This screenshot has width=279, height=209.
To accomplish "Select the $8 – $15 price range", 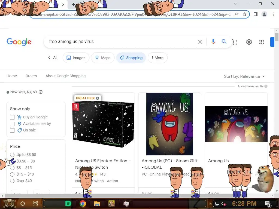I will [12, 168].
